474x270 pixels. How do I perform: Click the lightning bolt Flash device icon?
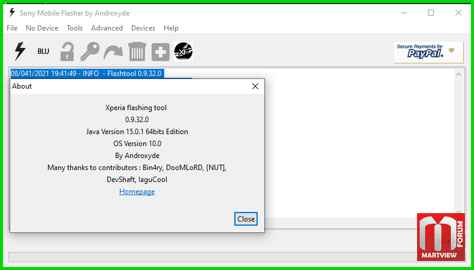pos(20,51)
